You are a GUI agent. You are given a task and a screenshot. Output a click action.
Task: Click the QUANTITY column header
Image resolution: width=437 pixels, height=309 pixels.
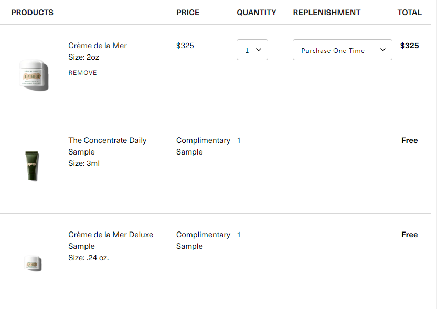coord(257,13)
